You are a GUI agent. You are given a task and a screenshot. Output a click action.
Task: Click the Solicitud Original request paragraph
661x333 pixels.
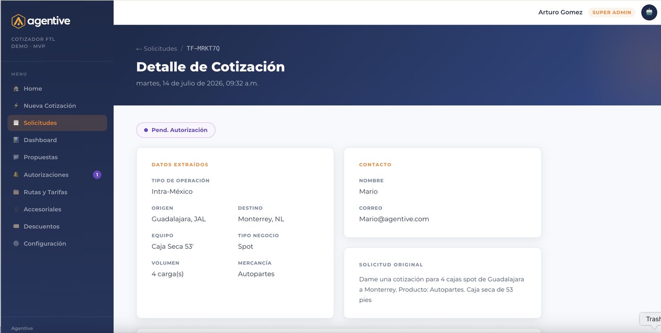[442, 290]
